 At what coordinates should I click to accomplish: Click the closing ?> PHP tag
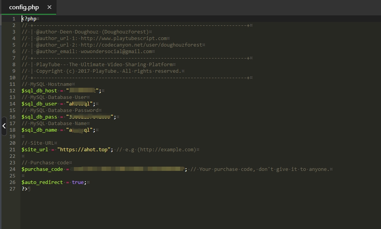coord(24,189)
